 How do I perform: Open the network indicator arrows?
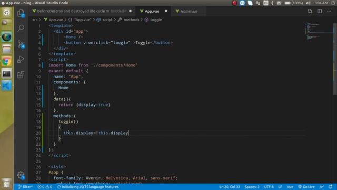[258, 3]
